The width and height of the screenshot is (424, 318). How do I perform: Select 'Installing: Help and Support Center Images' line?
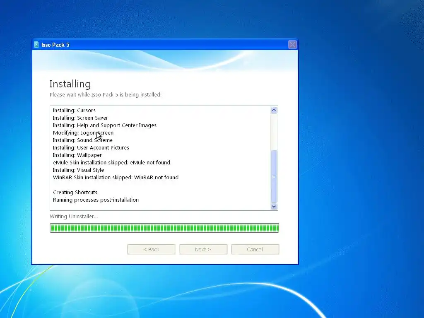[x=104, y=125]
